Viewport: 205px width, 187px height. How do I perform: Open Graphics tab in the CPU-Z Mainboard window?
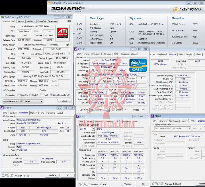[51, 113]
